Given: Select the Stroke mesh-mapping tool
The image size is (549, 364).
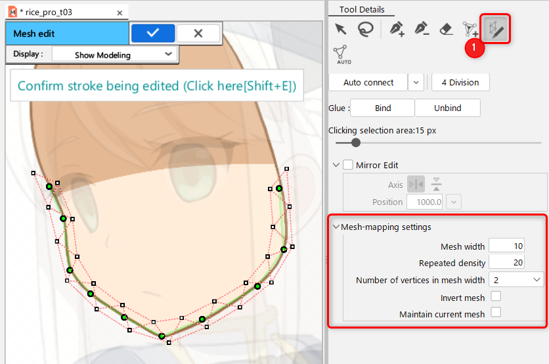Looking at the screenshot, I should 495,29.
